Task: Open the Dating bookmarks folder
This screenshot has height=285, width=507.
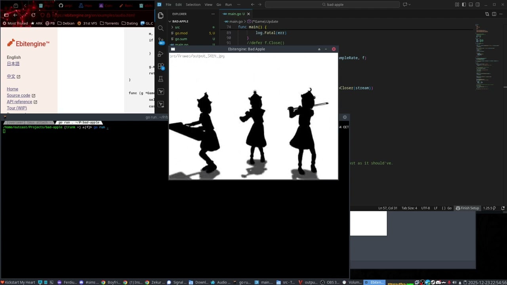Action: (130, 23)
